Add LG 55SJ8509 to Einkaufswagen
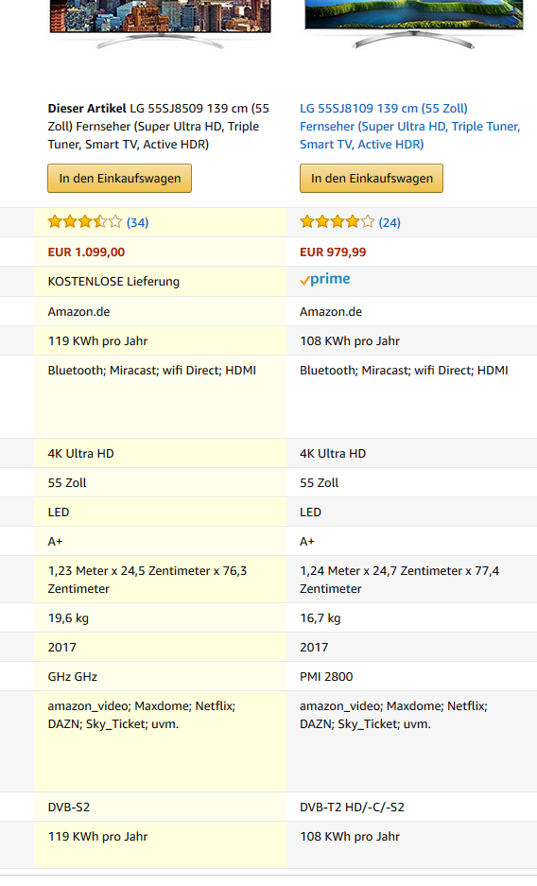The width and height of the screenshot is (537, 886). [x=120, y=179]
